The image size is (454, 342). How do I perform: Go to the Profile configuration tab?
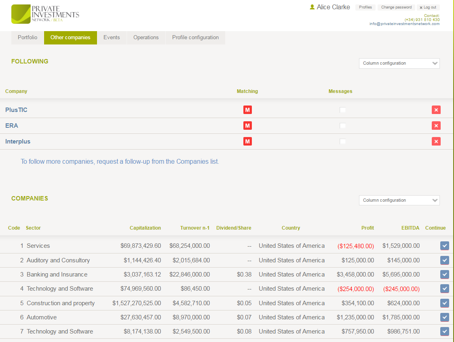195,38
